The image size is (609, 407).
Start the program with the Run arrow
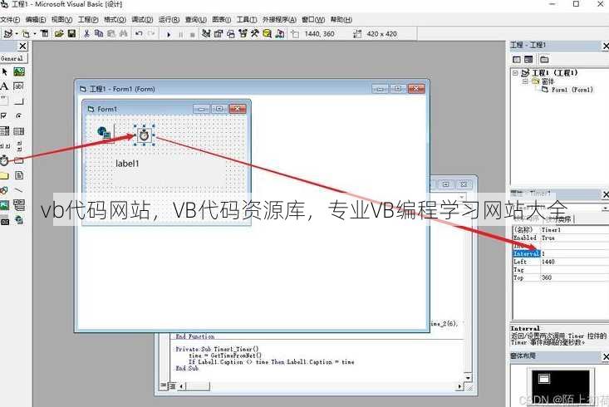pos(169,34)
